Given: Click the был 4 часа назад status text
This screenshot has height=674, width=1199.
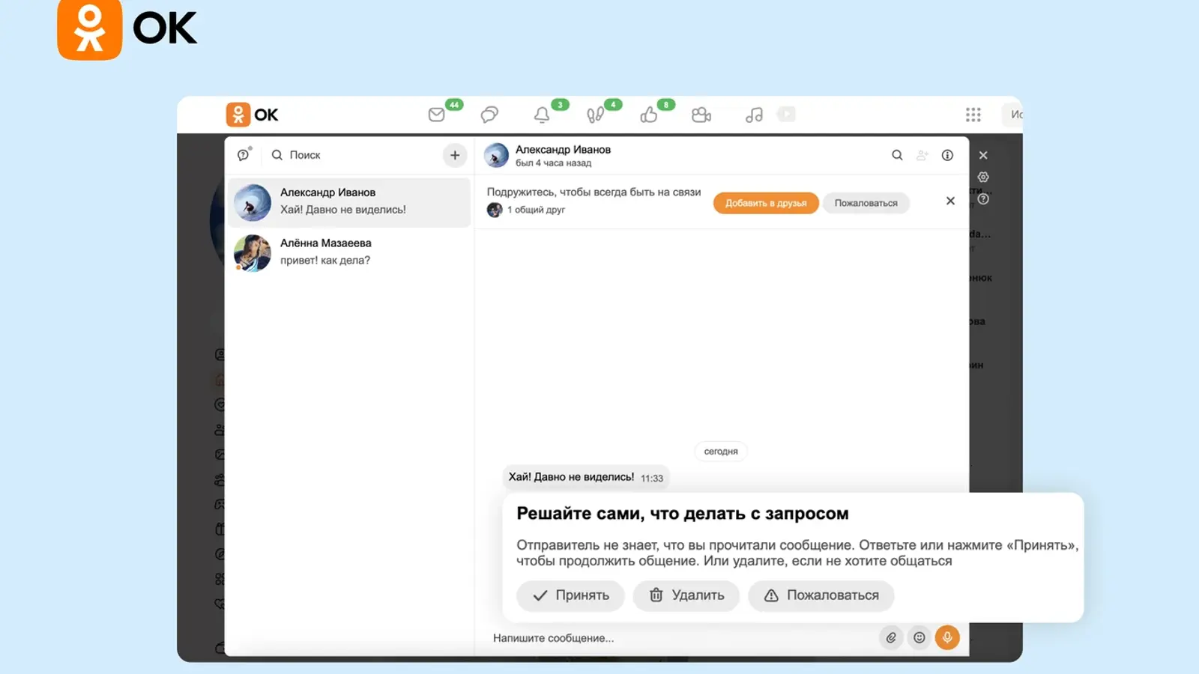Looking at the screenshot, I should pos(553,163).
